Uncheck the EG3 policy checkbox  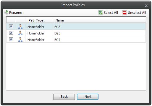11,26
